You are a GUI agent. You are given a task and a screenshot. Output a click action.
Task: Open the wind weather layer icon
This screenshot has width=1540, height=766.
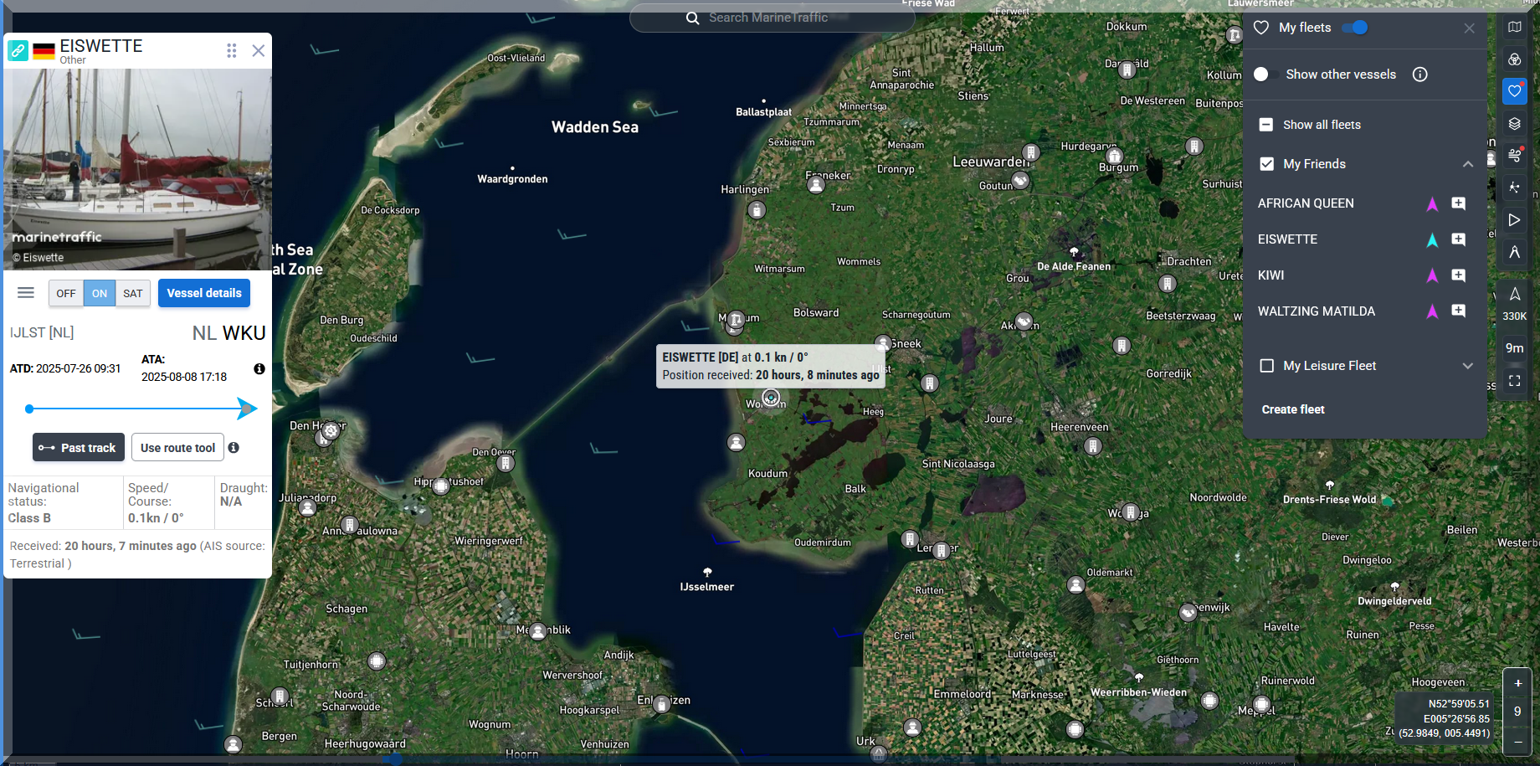pos(1514,156)
